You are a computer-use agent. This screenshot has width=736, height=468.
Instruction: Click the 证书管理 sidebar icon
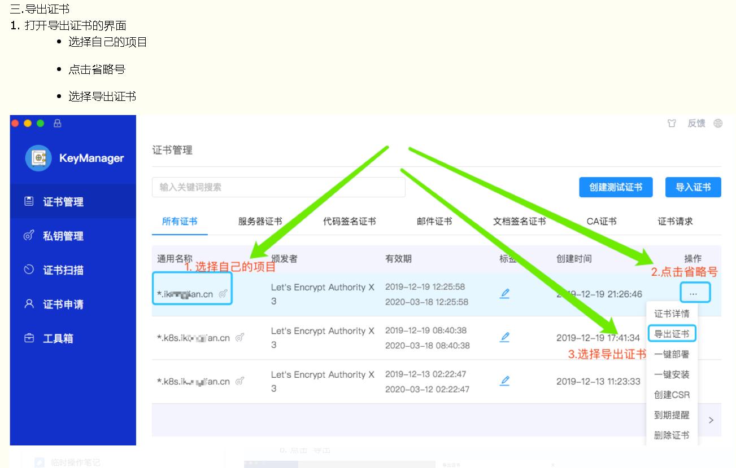point(29,201)
